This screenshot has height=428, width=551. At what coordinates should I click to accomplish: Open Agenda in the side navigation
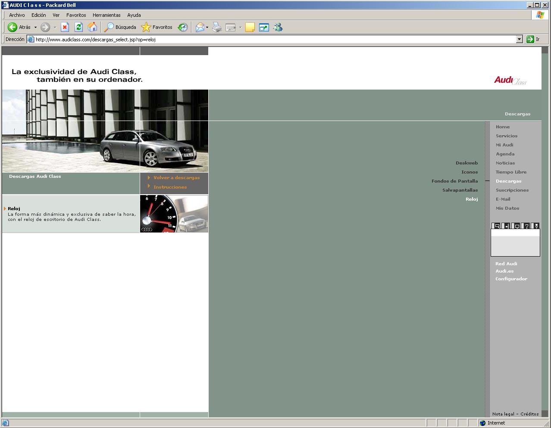point(505,154)
